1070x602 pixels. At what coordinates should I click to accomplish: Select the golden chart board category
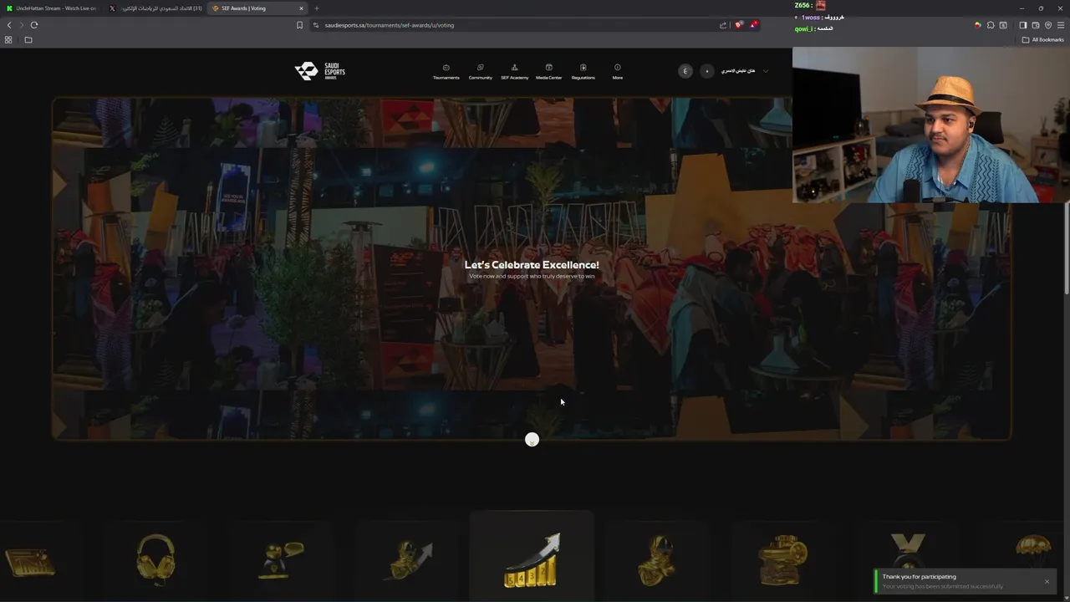[x=30, y=562]
